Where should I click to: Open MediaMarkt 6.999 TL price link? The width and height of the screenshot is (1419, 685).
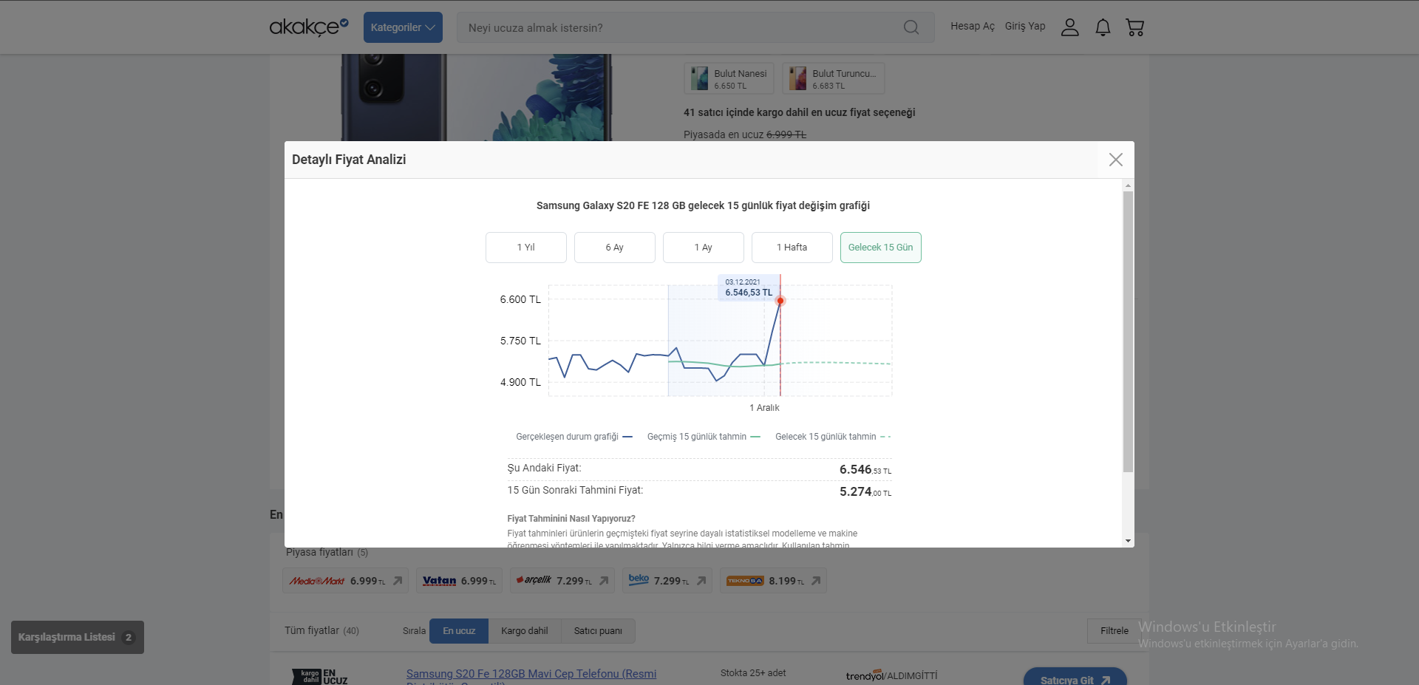pos(345,581)
